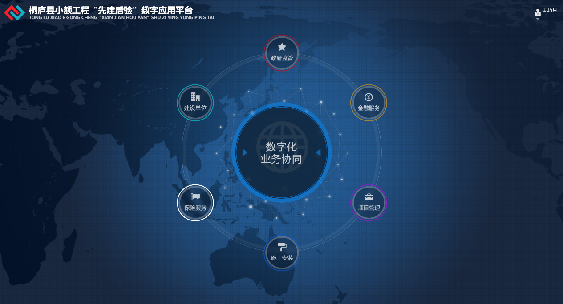Open the briefcase icon for 项目管理
Screen dimensions: 563x304
pyautogui.click(x=369, y=197)
